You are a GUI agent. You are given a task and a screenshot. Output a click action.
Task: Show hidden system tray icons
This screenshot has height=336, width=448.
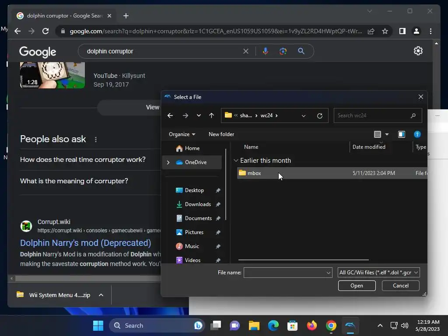[380, 325]
